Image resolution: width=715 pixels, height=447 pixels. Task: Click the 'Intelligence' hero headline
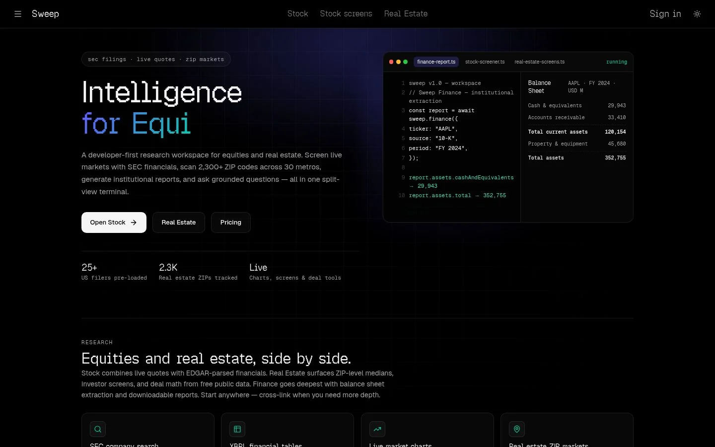(162, 93)
